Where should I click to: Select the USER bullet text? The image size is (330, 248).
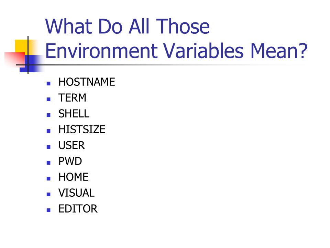click(71, 145)
